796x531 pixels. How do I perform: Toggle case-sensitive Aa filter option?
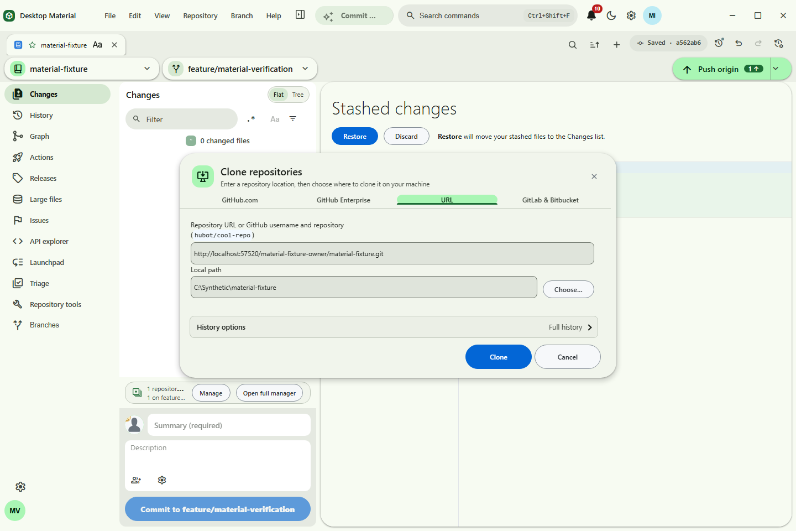coord(275,119)
